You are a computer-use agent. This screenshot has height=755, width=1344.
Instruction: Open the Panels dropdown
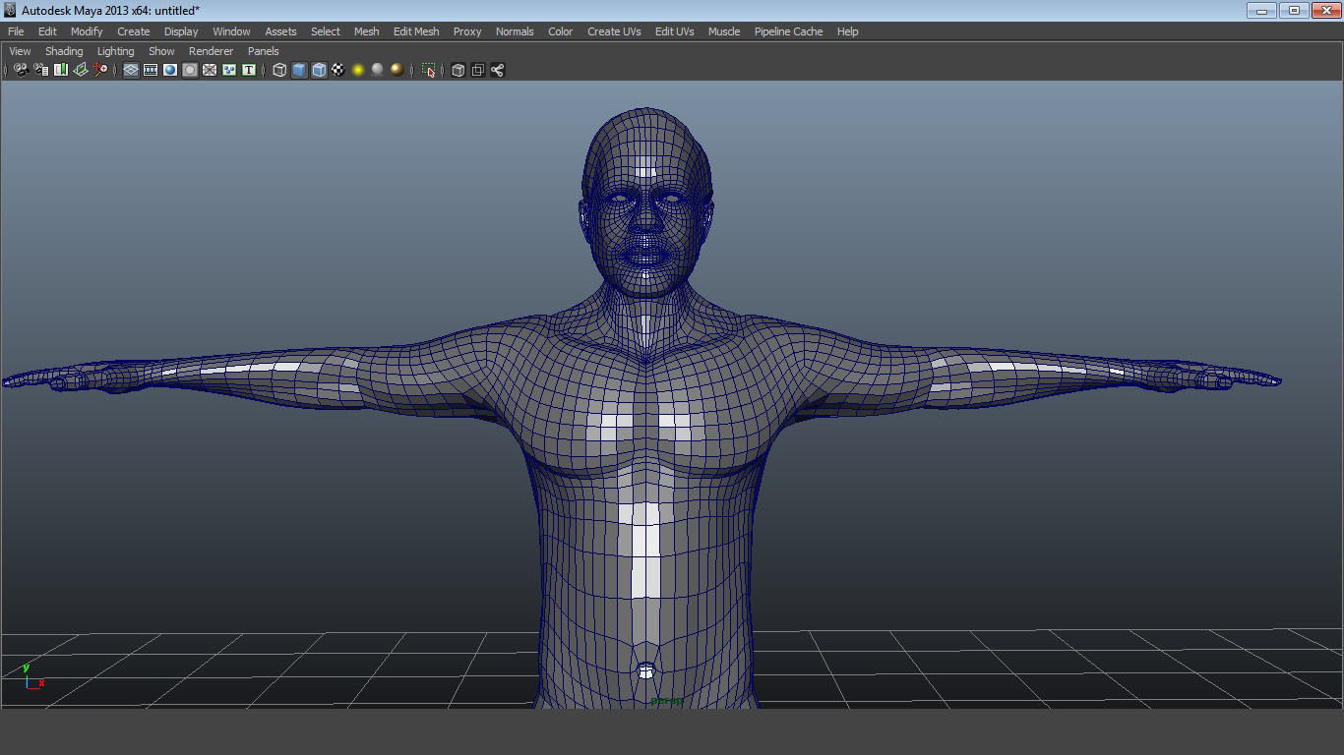[x=263, y=51]
